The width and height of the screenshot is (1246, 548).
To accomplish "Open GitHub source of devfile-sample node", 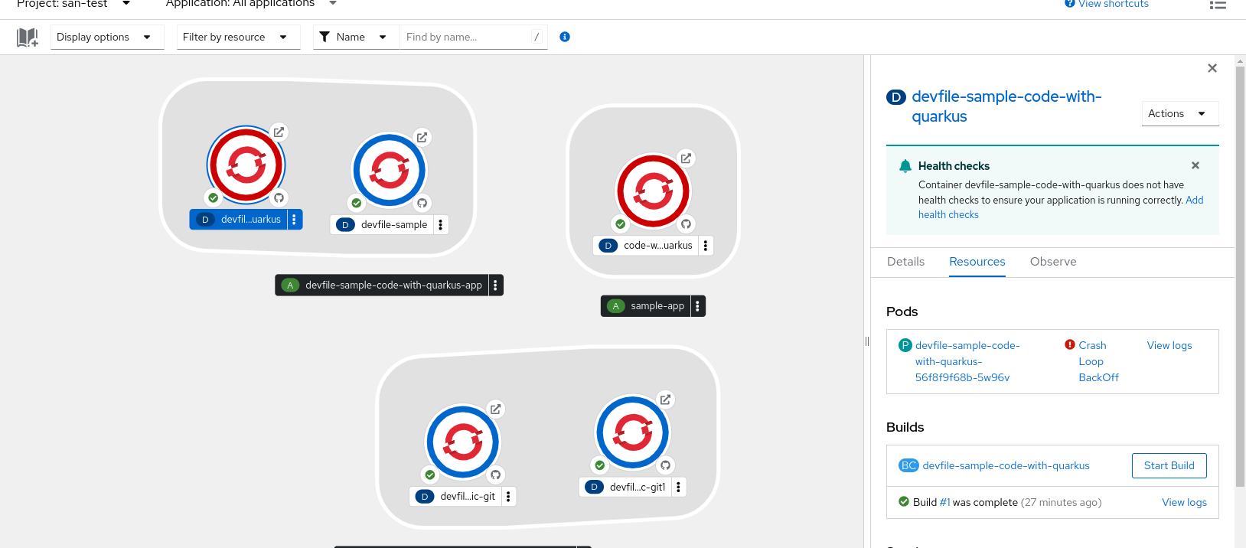I will point(422,203).
